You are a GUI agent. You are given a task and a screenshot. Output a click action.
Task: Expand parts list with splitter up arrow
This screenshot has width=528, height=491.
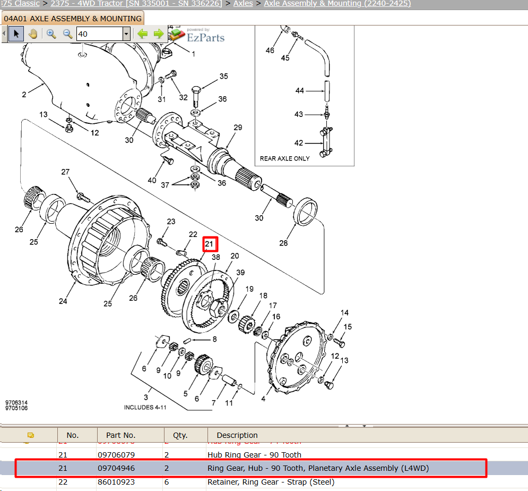pos(347,426)
